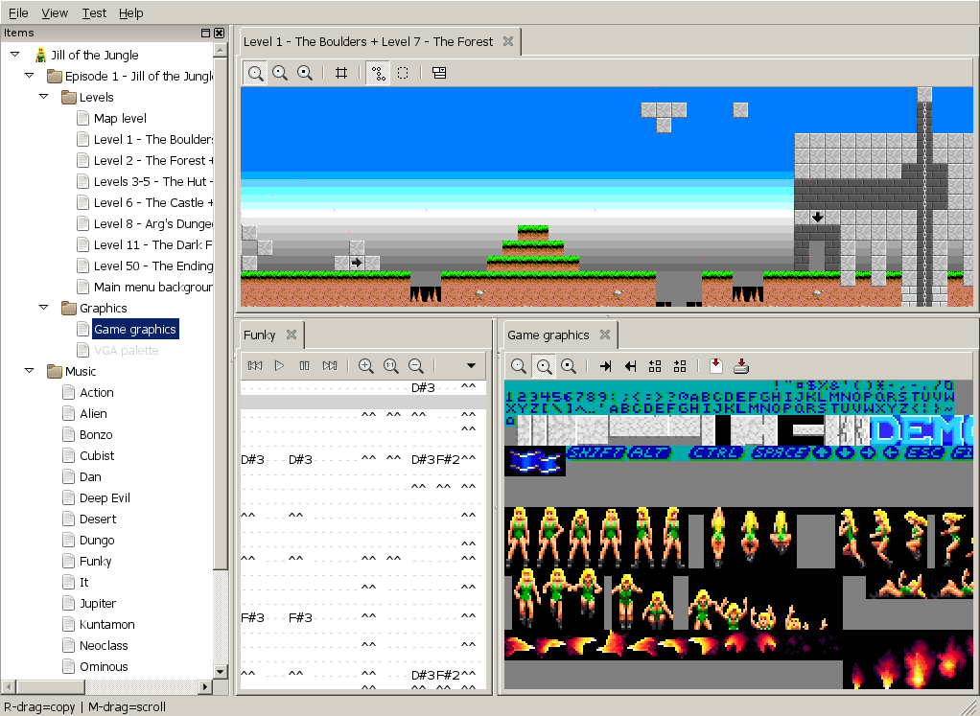Open the View menu
The width and height of the screenshot is (980, 716).
pos(55,12)
